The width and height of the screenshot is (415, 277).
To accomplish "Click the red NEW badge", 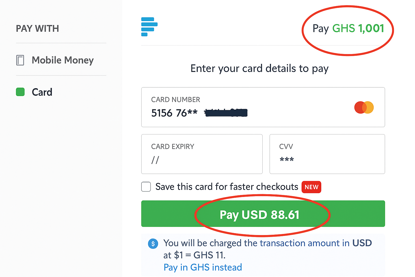I will pos(311,187).
